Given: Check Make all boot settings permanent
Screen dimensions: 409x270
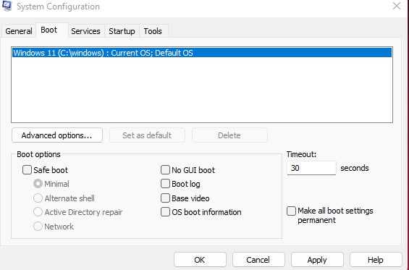Looking at the screenshot, I should point(291,211).
